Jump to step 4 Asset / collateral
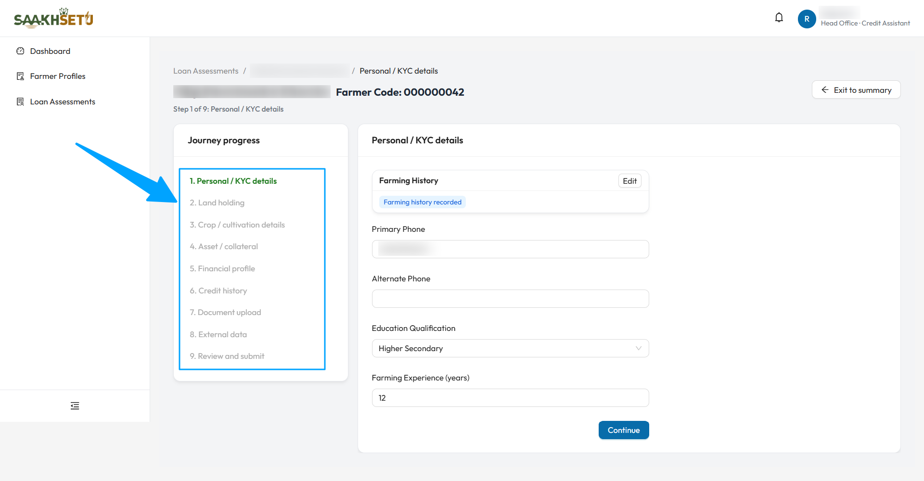 coord(224,247)
